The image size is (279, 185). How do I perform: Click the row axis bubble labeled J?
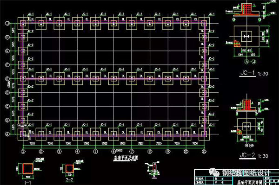tap(7, 23)
